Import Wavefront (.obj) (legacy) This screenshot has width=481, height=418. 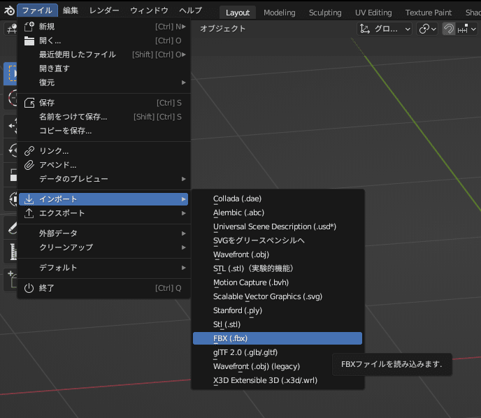click(278, 366)
